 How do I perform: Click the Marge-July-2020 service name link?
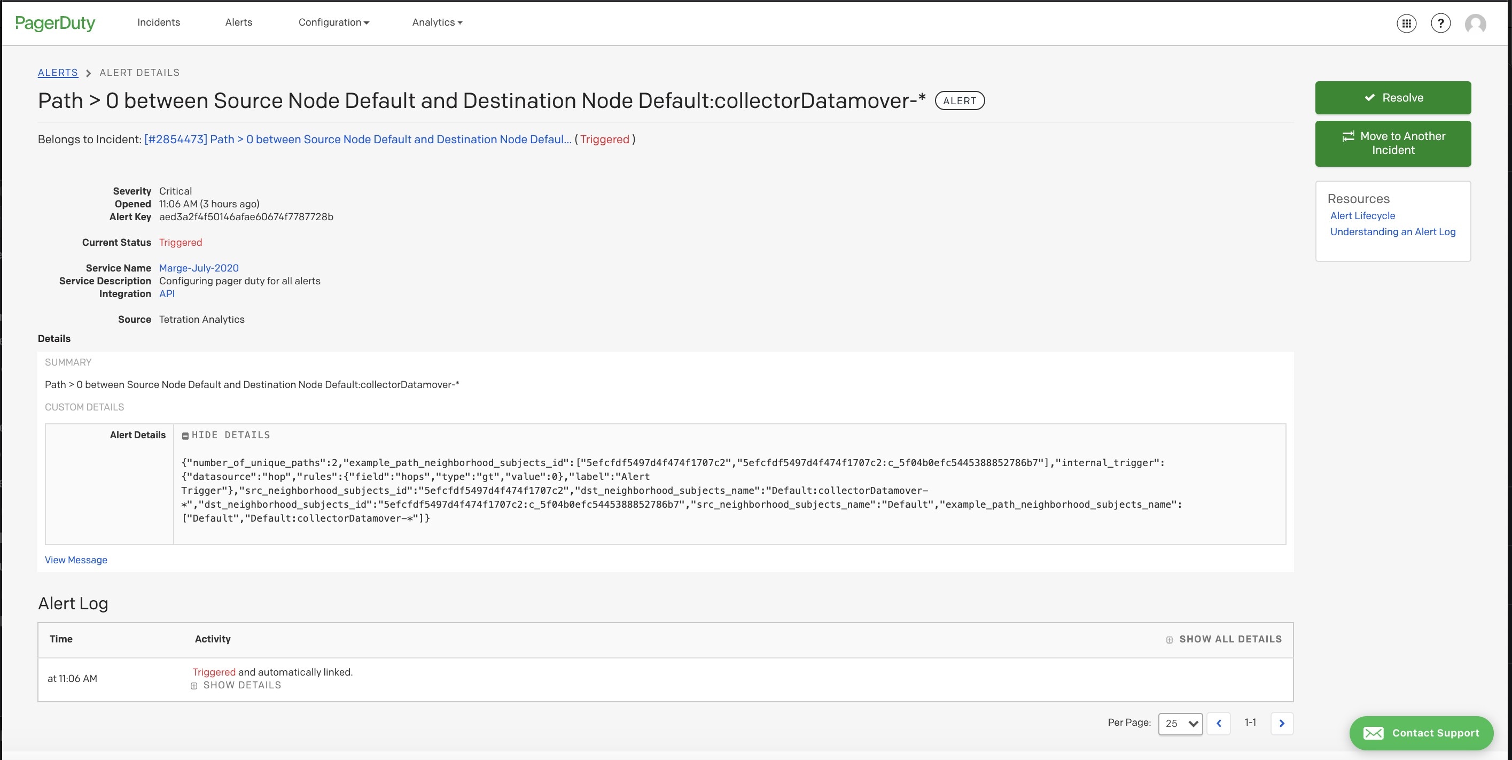pyautogui.click(x=198, y=268)
